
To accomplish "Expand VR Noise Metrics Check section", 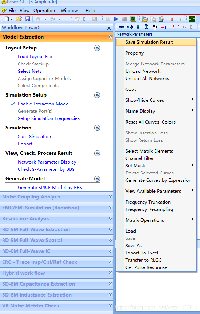I will click(x=110, y=306).
